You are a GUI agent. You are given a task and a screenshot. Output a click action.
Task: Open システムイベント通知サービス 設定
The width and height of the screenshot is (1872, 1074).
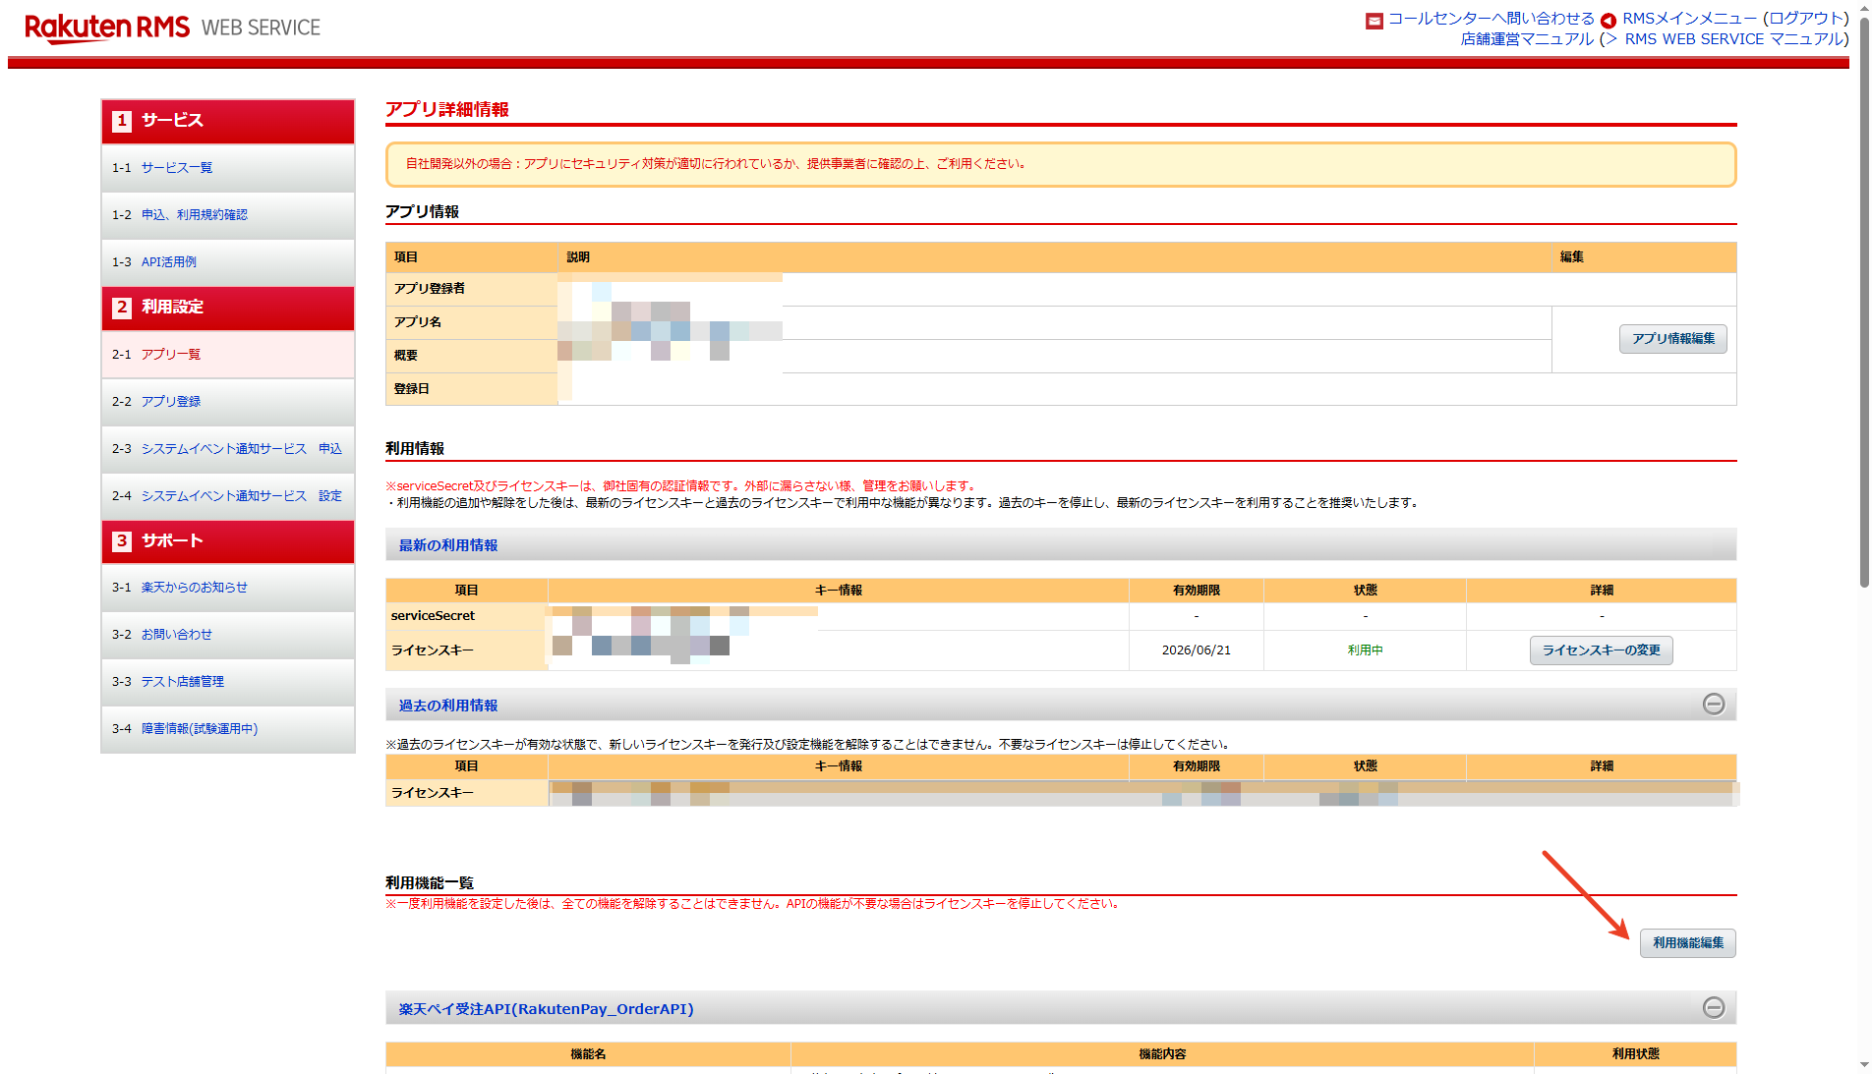pyautogui.click(x=228, y=496)
